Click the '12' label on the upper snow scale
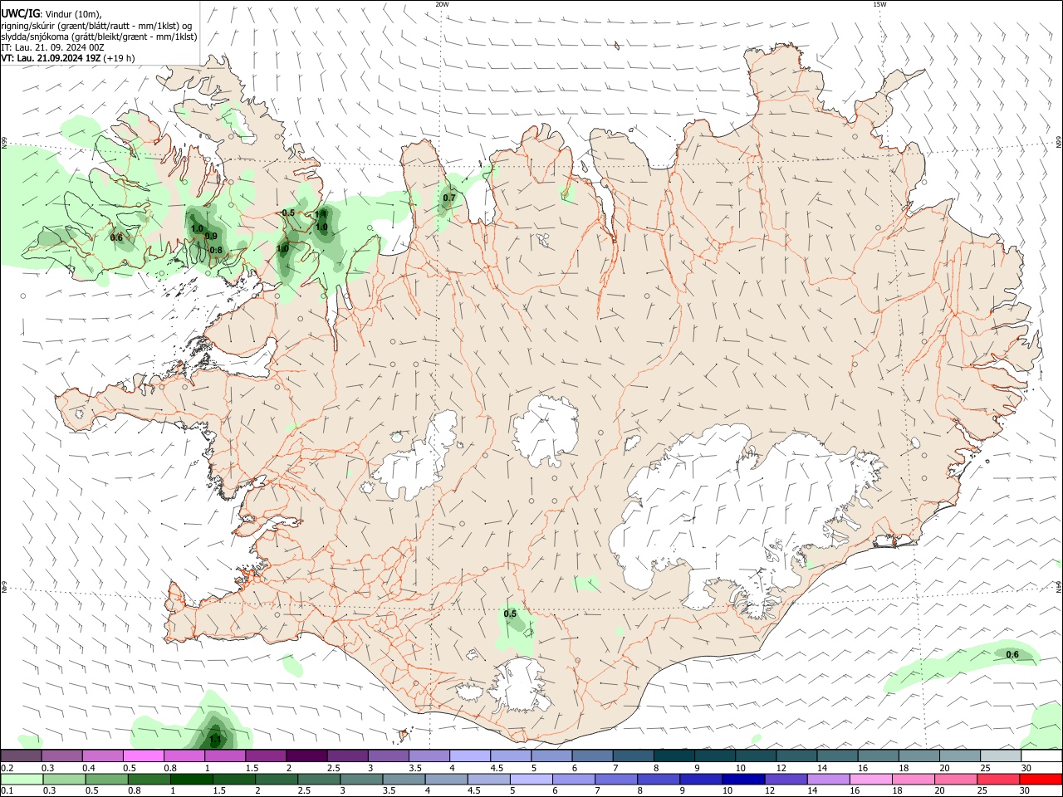The width and height of the screenshot is (1063, 797). coord(782,768)
